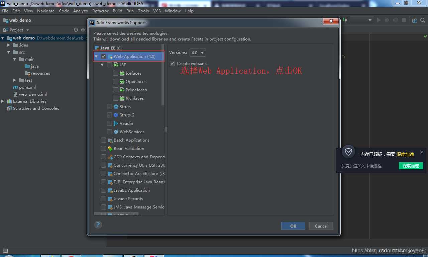Click the tool windows toggle icon in status bar
Screen dimensions: 428x257
[5, 251]
